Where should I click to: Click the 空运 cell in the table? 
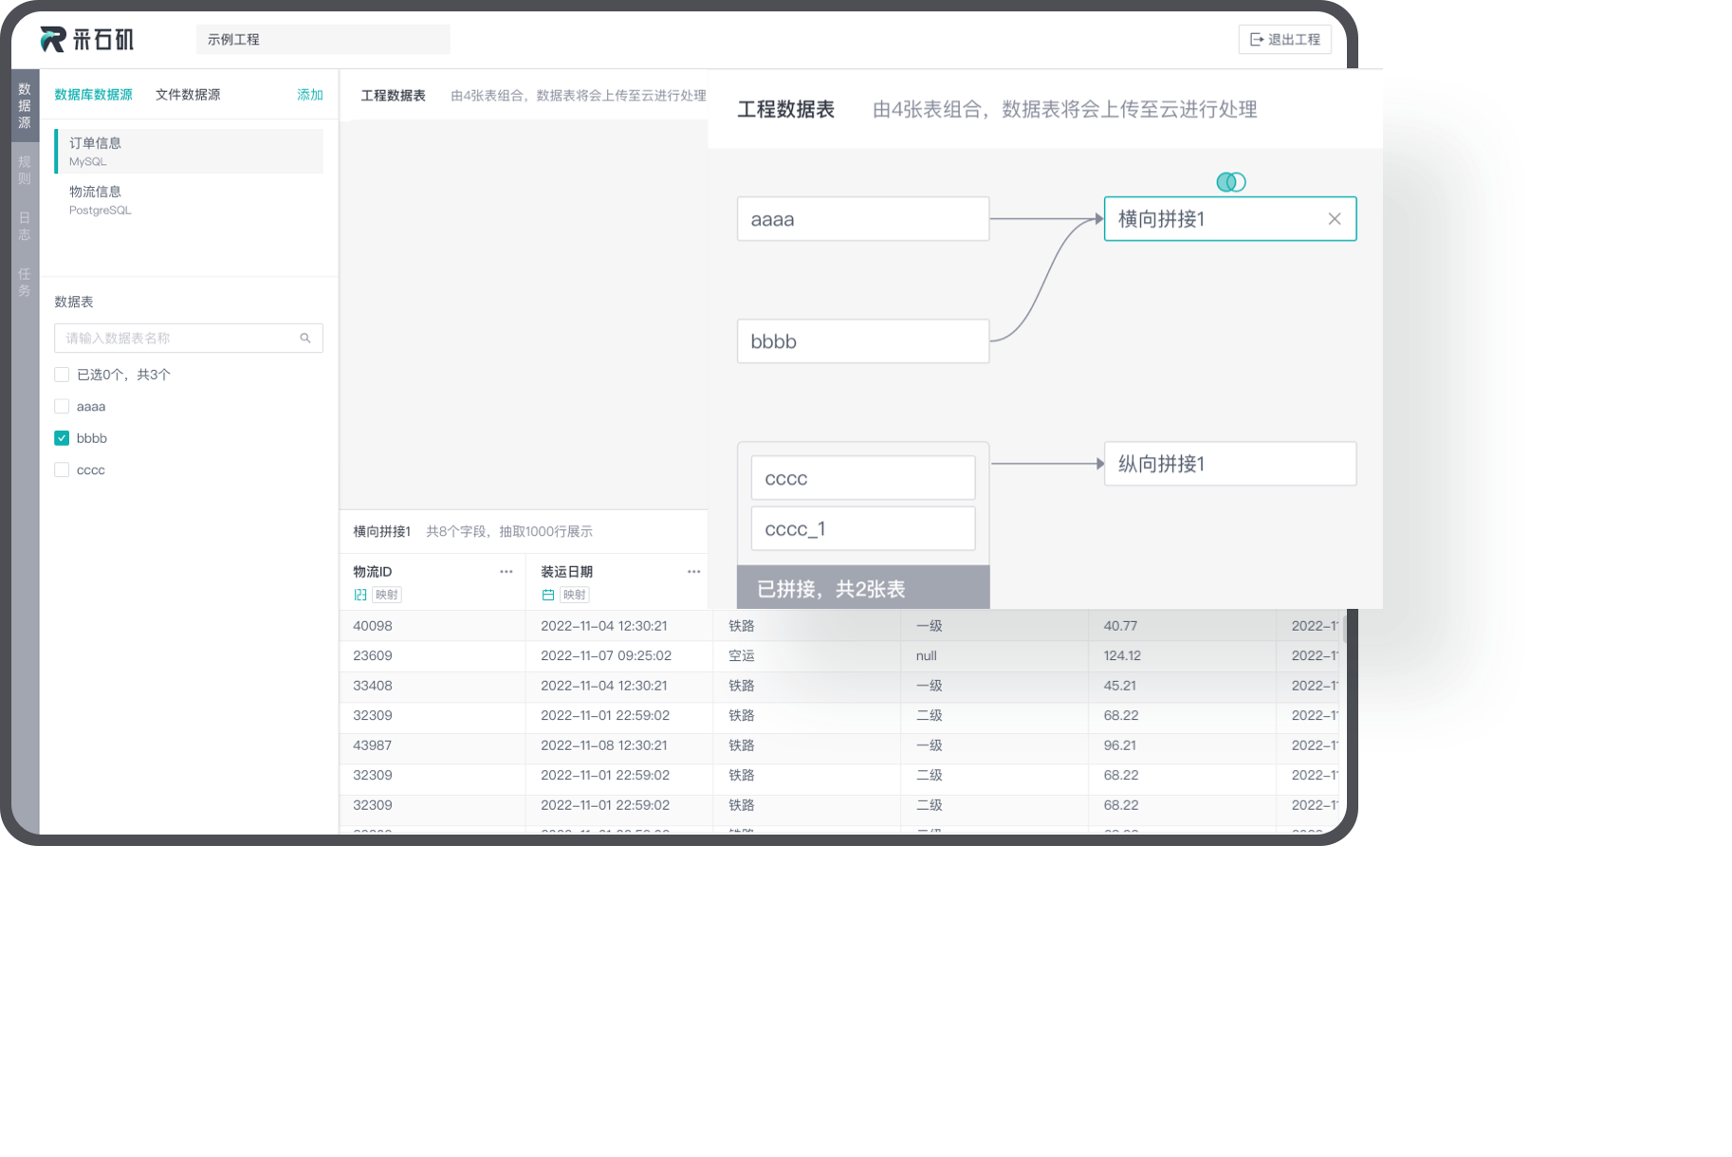tap(806, 655)
